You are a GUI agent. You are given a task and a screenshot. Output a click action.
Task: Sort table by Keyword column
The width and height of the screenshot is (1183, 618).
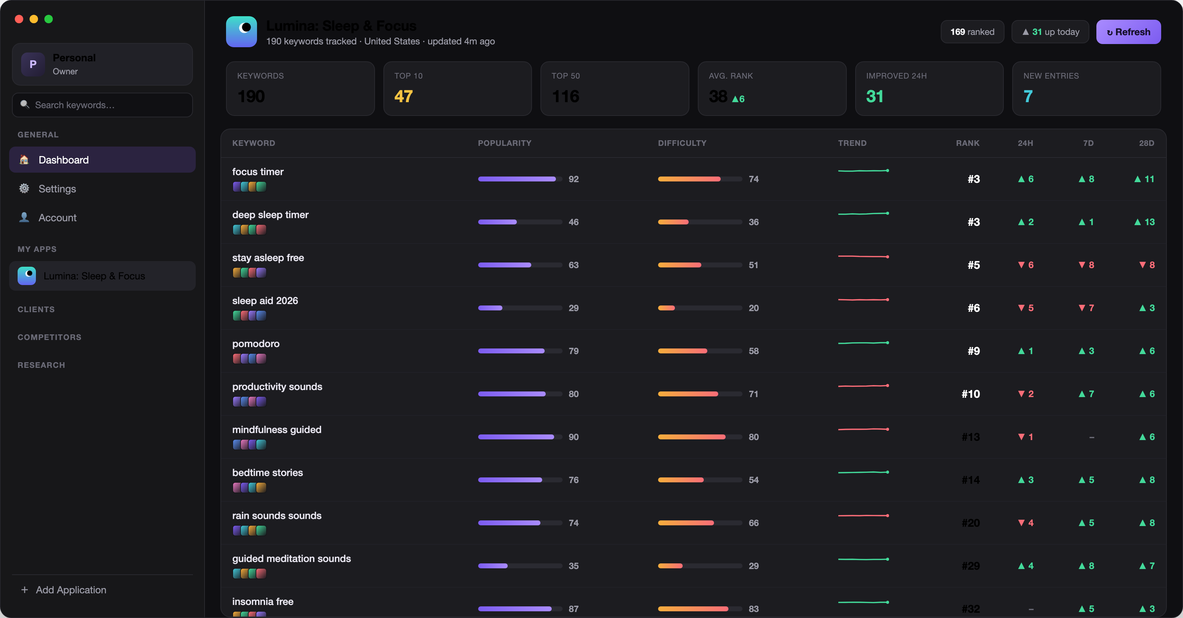[x=254, y=143]
